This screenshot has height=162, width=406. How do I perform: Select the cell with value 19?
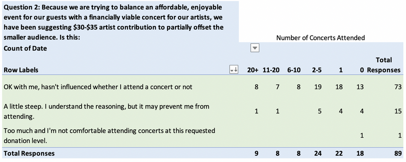click(317, 87)
